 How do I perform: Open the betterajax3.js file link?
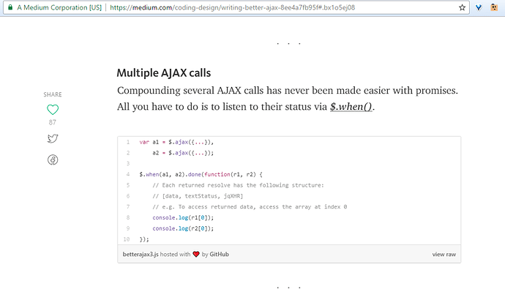point(141,255)
